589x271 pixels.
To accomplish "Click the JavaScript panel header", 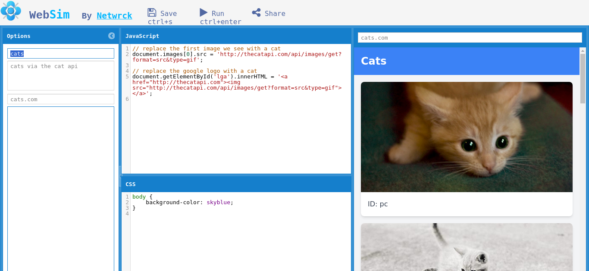I will click(x=236, y=36).
